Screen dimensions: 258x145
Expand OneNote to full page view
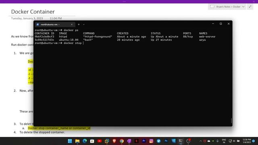click(250, 7)
